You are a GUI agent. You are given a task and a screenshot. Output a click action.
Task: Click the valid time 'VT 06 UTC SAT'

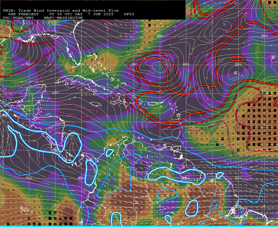[66, 14]
